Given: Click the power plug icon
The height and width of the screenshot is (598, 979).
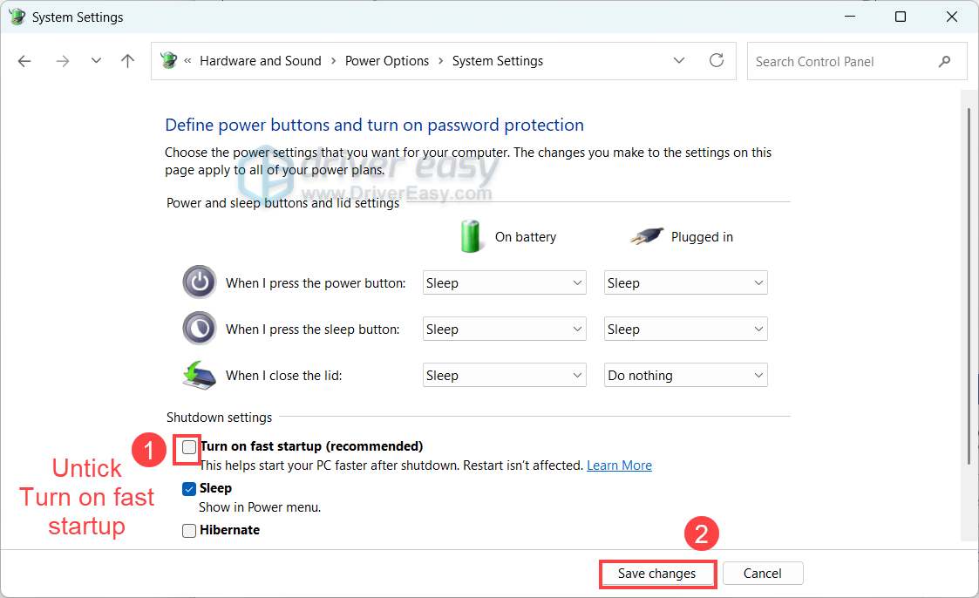Looking at the screenshot, I should pos(647,236).
